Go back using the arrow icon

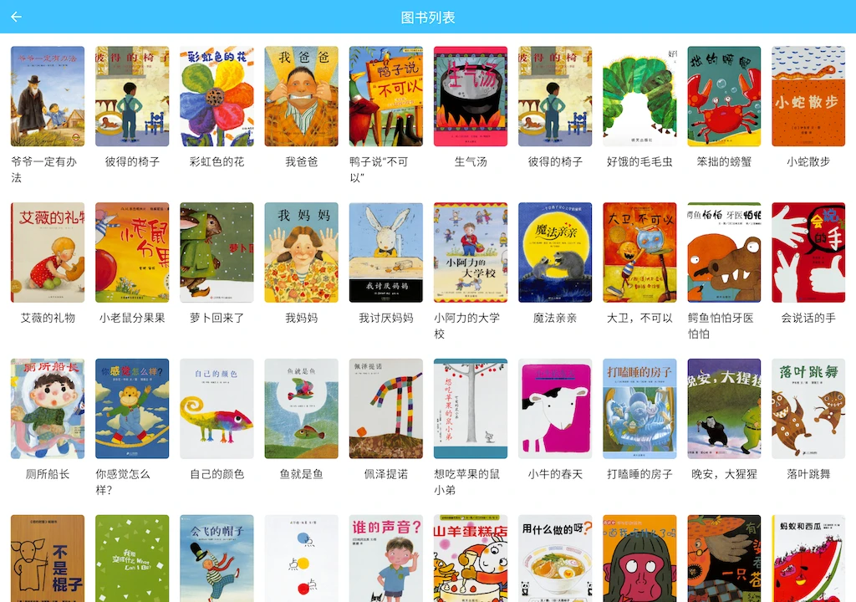point(17,17)
